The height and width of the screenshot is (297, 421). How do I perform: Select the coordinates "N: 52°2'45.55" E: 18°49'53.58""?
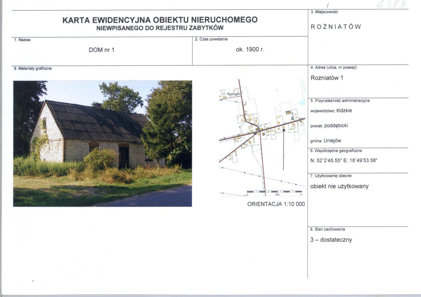344,160
